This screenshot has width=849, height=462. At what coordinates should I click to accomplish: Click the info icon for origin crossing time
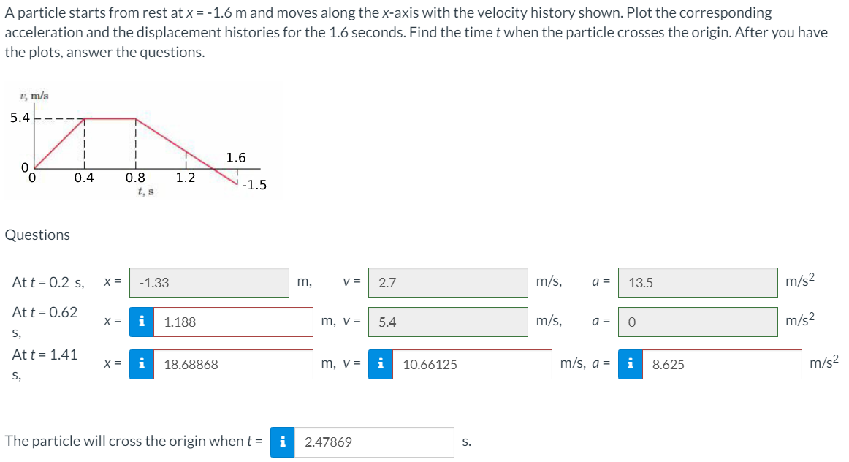(x=283, y=441)
